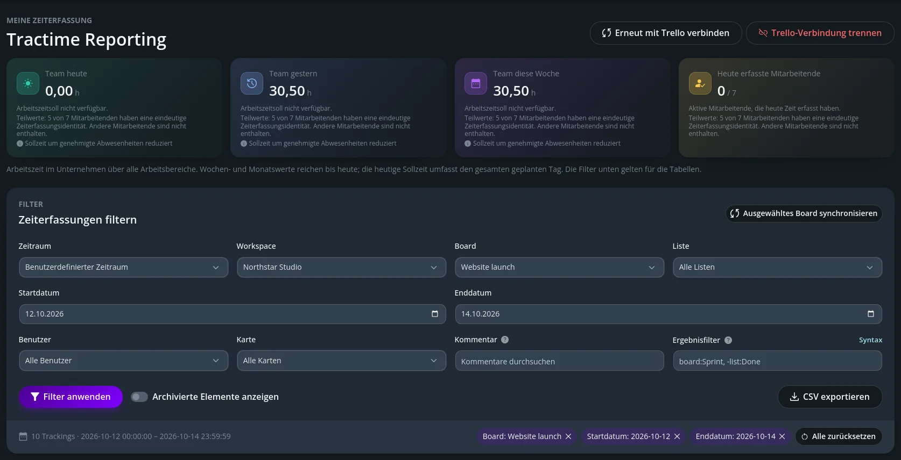
Task: Click the user-check icon on Heute erfasste Mitarbeitende
Action: click(700, 83)
